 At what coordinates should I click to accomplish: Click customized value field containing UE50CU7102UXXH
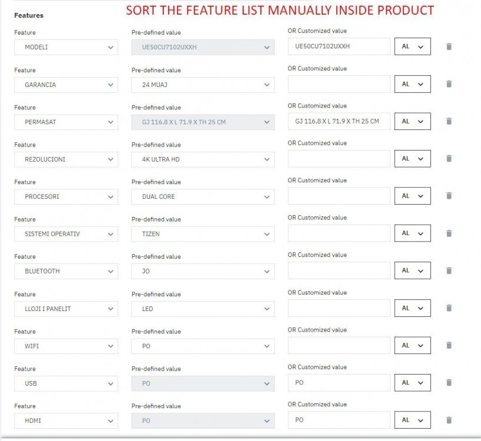(339, 46)
